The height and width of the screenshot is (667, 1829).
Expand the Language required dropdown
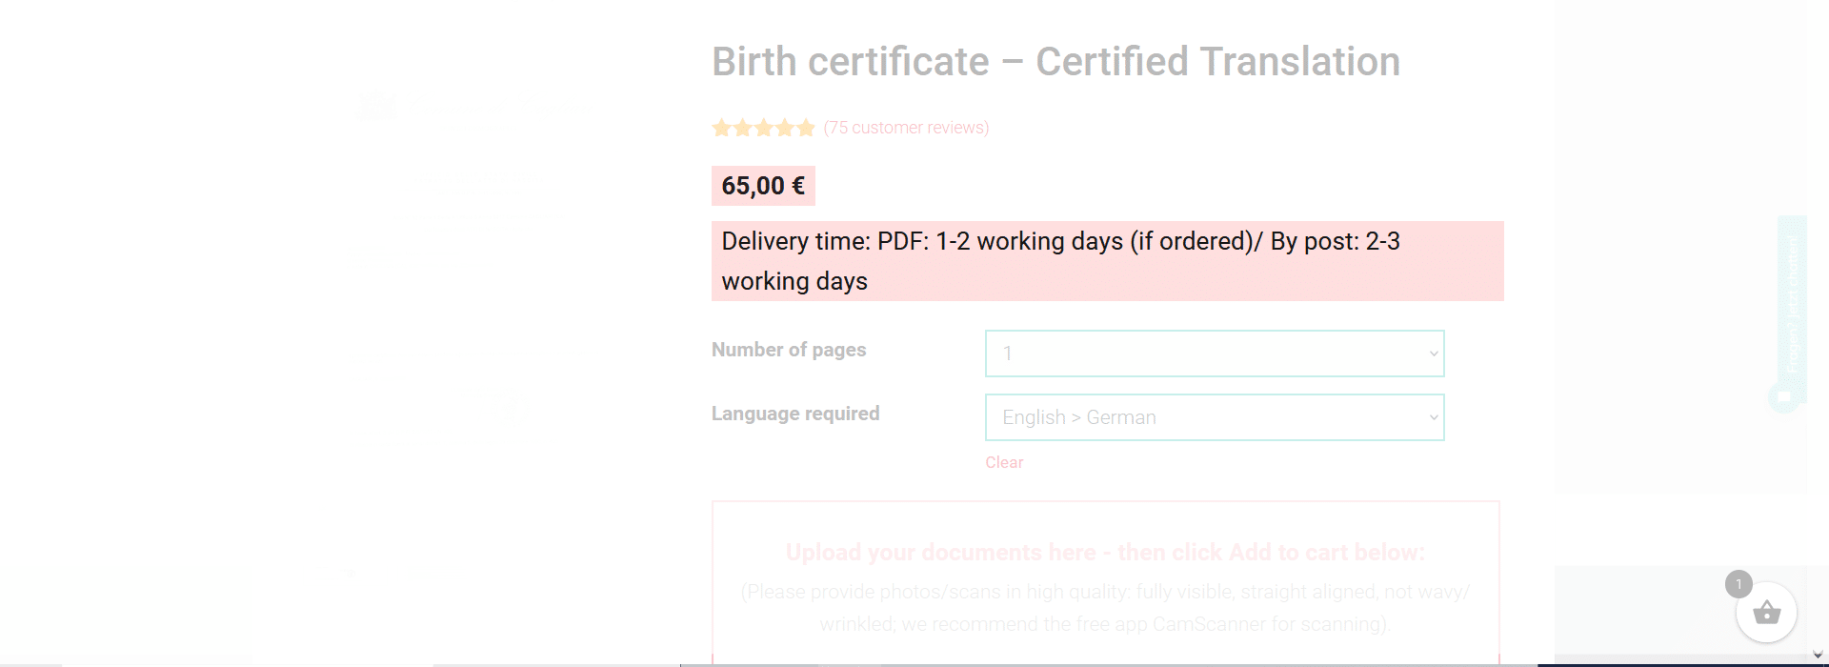tap(1215, 417)
